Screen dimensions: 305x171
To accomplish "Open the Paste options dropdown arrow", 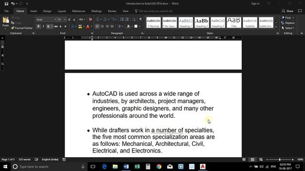I will coord(5,29).
